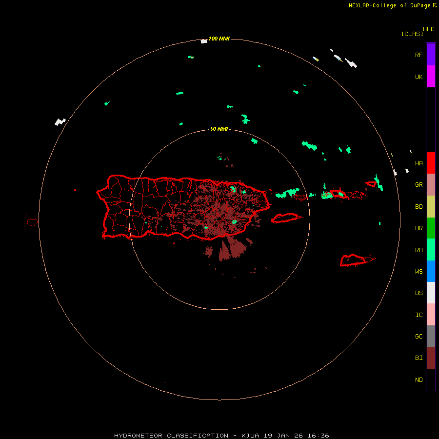This screenshot has width=439, height=439.
Task: Click the "GC" legend label
Action: (x=419, y=337)
